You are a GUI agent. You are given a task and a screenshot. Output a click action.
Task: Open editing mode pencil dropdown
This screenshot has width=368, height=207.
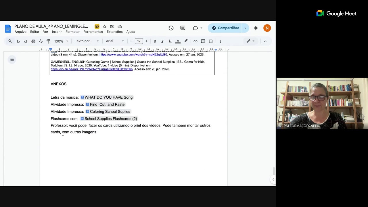coord(250,41)
